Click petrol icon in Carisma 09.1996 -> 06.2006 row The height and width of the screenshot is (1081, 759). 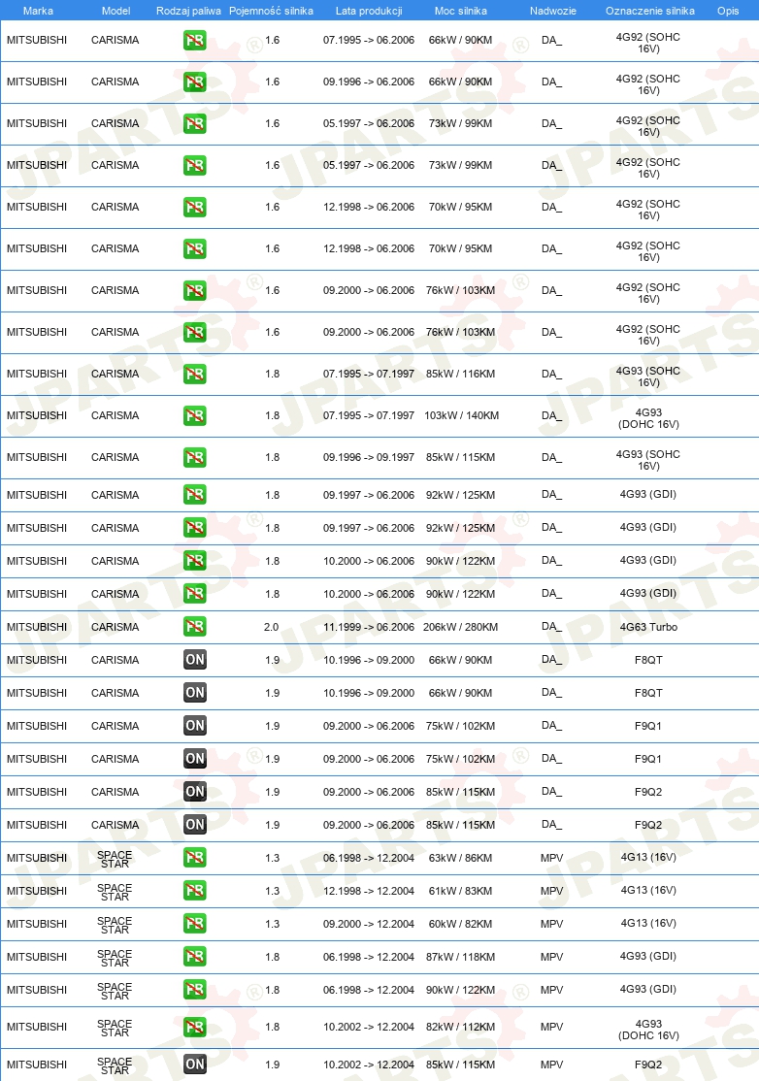(195, 82)
